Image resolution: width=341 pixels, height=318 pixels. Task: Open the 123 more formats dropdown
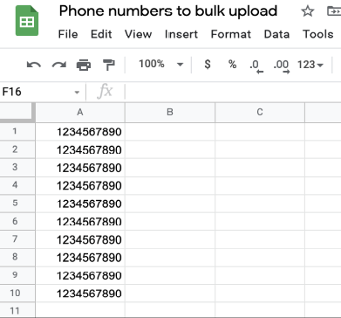pyautogui.click(x=310, y=65)
